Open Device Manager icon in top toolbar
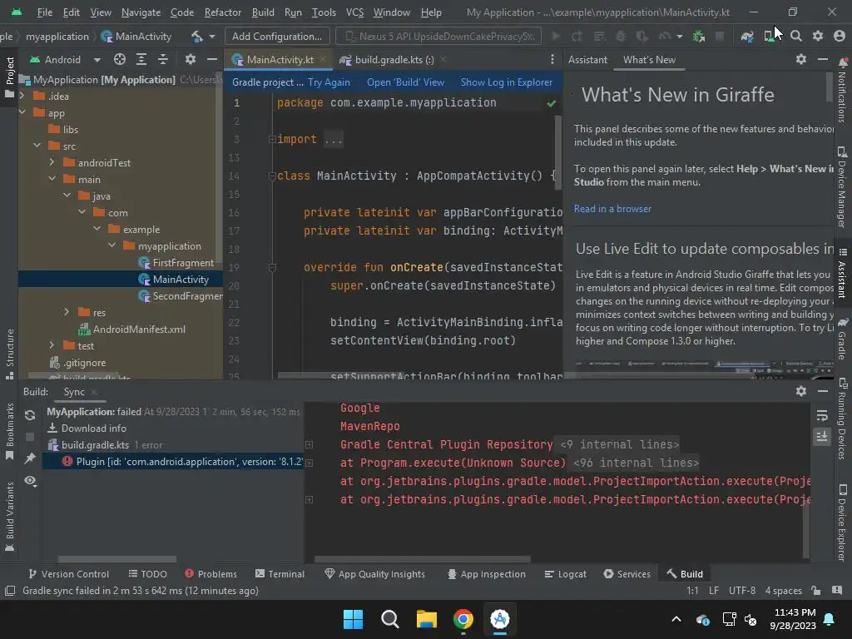 770,37
